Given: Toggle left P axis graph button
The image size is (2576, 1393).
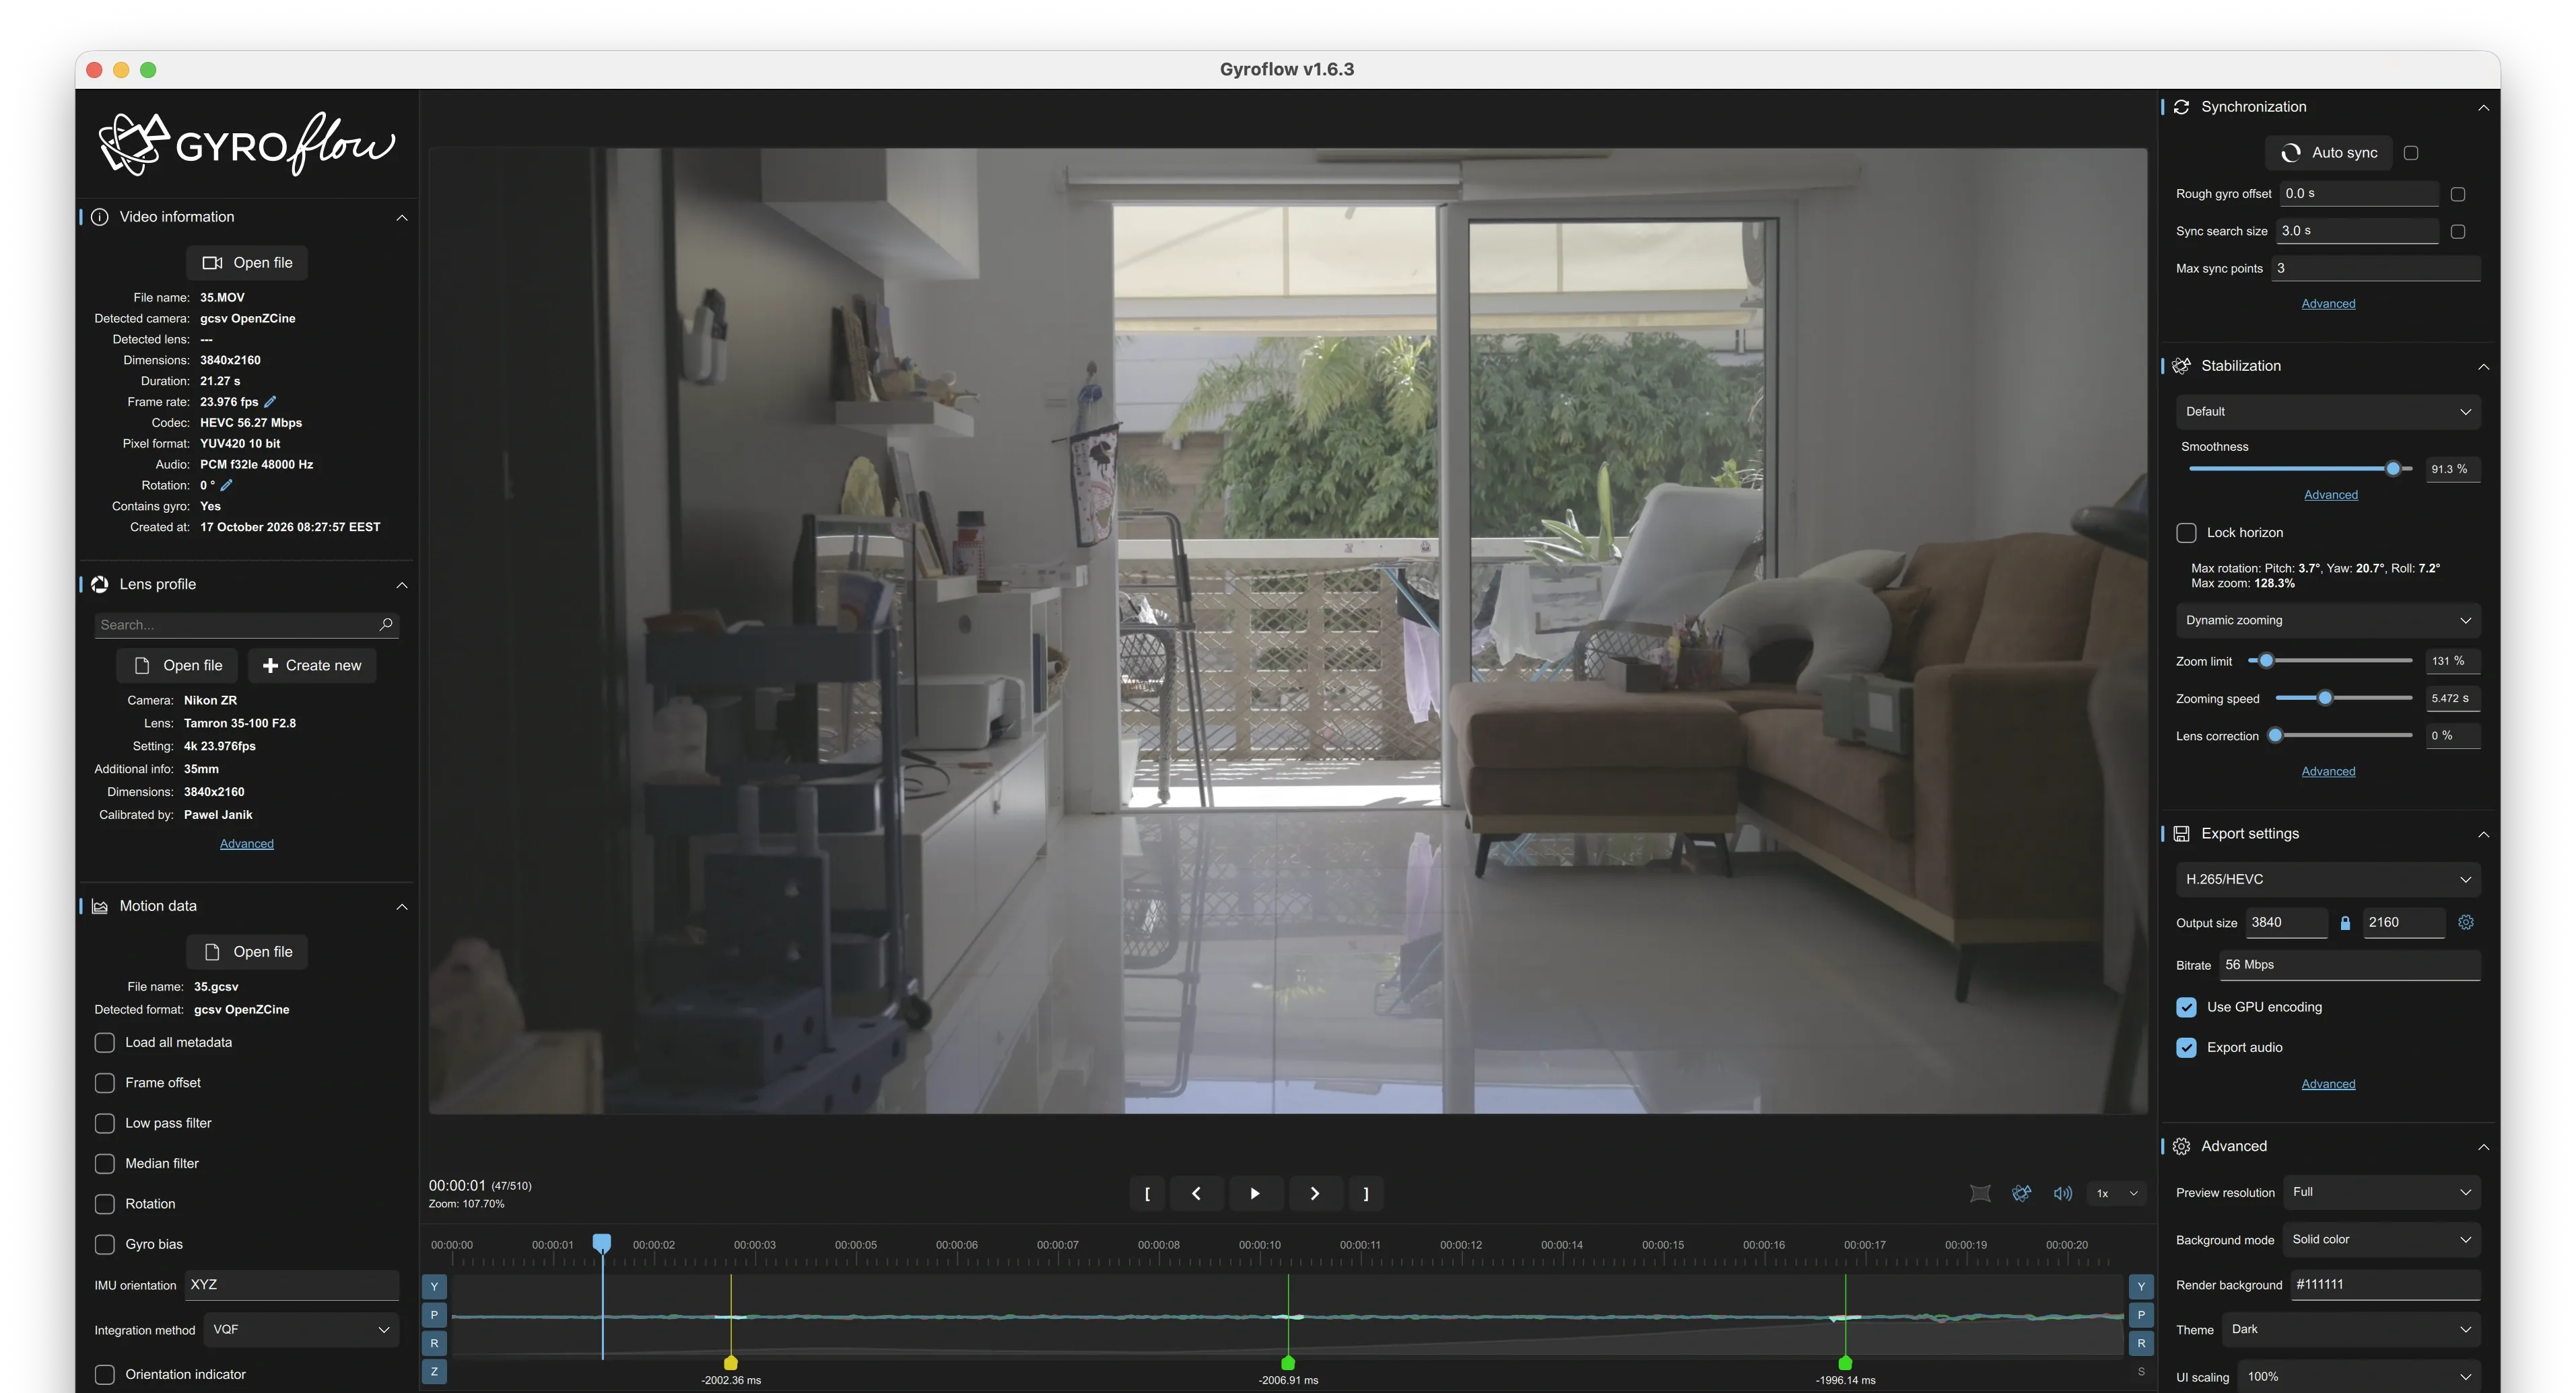Looking at the screenshot, I should click(x=434, y=1315).
